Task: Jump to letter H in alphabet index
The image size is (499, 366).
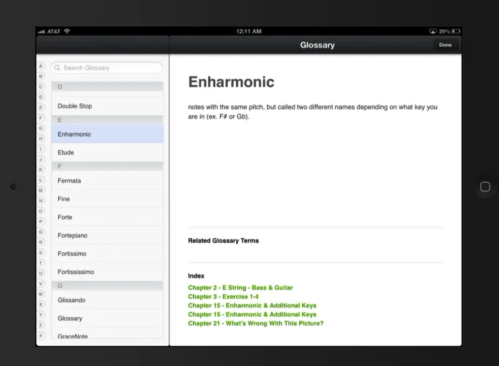Action: (x=41, y=138)
